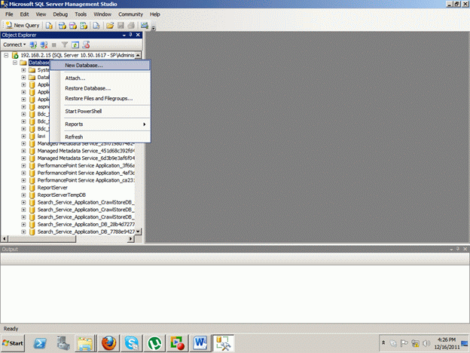The width and height of the screenshot is (470, 353).
Task: Open the Help menu
Action: (154, 14)
